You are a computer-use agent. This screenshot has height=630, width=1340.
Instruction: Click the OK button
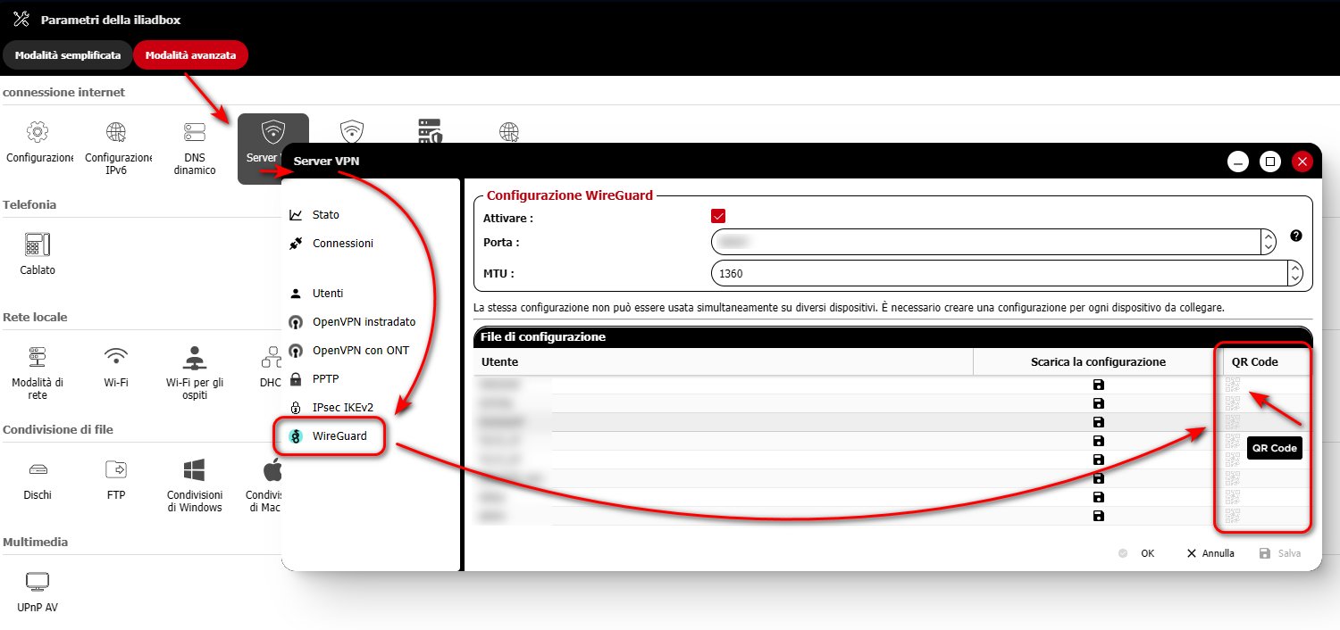click(1136, 553)
